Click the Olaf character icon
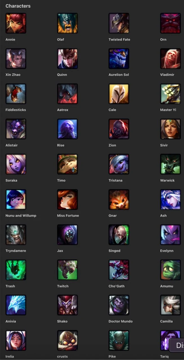Viewport: 184px width, 360px height. click(x=67, y=23)
